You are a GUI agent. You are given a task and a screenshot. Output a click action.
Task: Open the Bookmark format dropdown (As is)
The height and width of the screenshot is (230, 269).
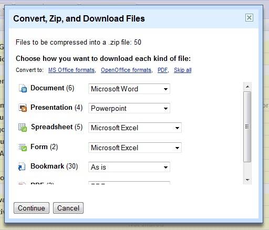tap(129, 167)
